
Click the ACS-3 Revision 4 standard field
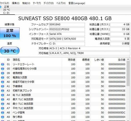tap(90, 48)
